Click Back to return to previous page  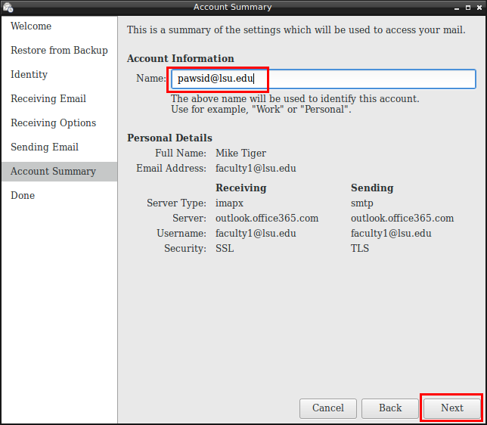389,408
